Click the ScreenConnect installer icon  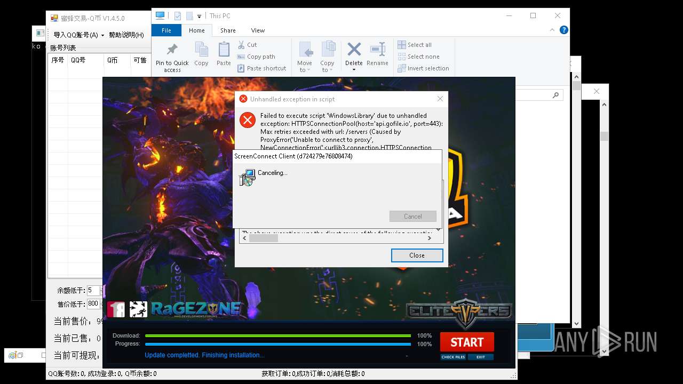(x=247, y=178)
